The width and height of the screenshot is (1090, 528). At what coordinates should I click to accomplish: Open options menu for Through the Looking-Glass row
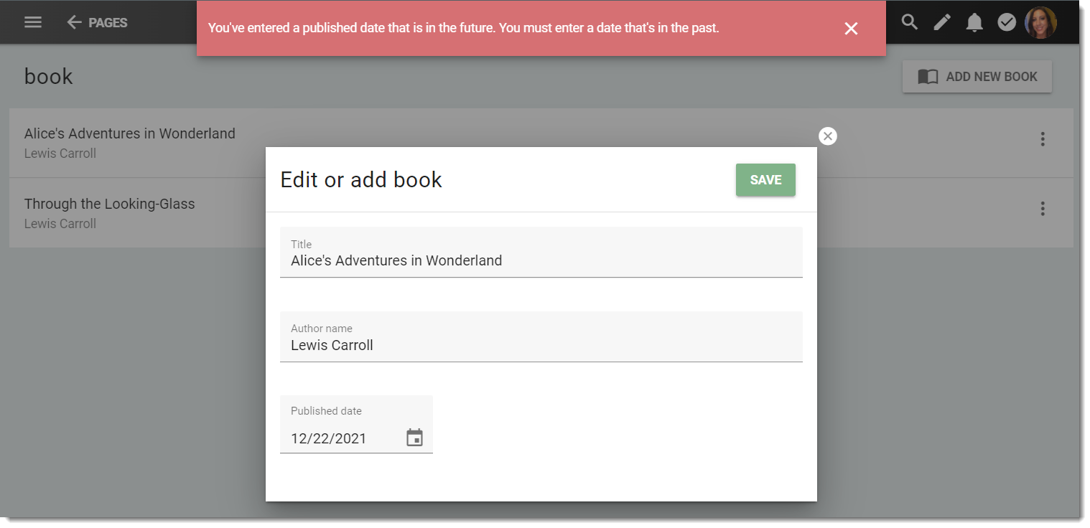coord(1043,209)
